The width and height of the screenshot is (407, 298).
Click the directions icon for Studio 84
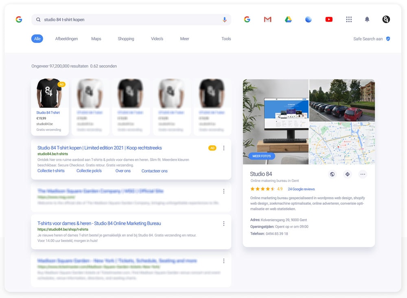(347, 174)
